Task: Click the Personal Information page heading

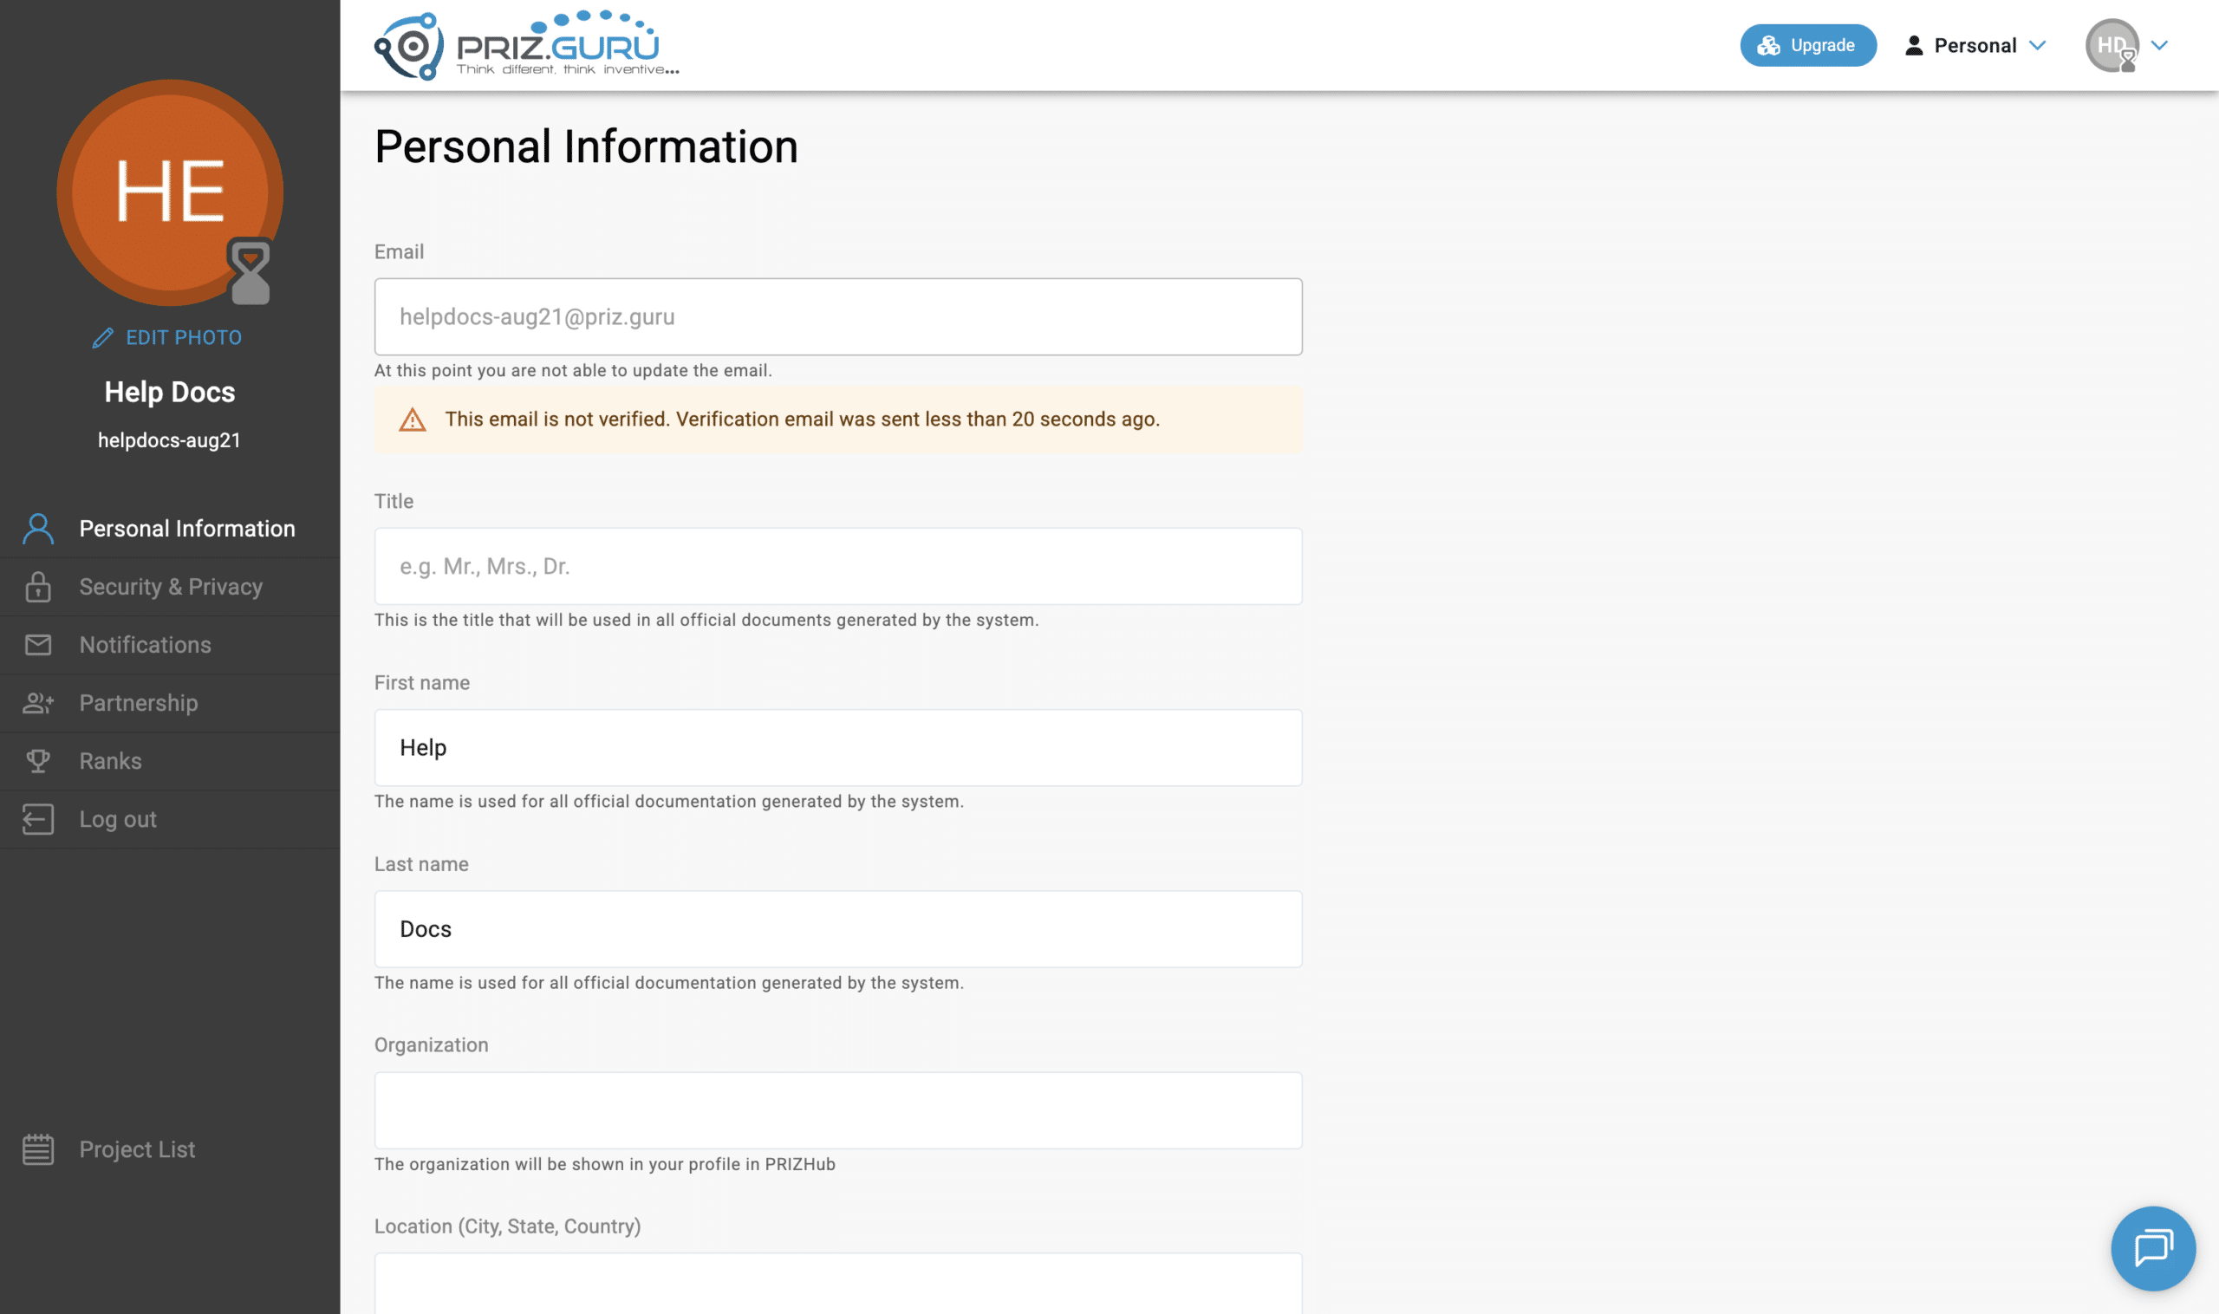Action: 585,146
